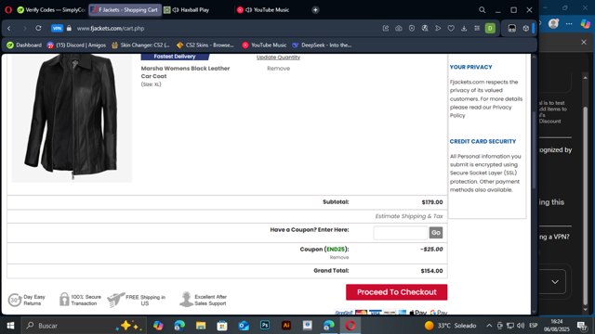Apply coupon with Go button

(x=436, y=233)
